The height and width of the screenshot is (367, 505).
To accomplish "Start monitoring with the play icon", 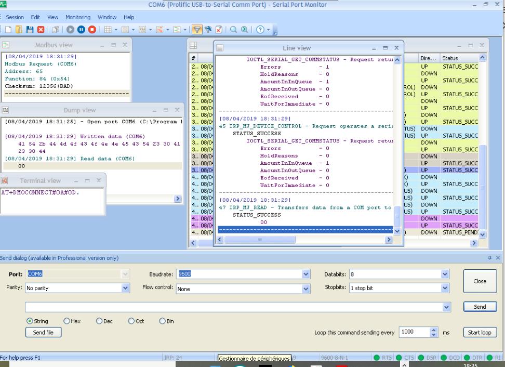I will click(70, 30).
